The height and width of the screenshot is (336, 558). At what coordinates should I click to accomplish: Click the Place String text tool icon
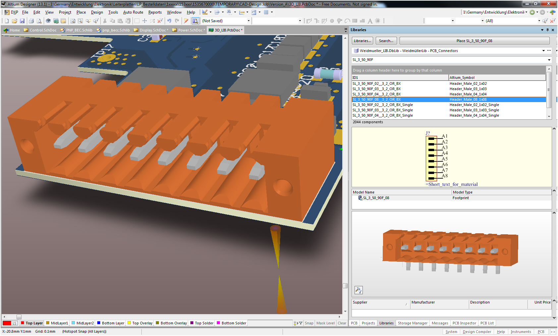[x=370, y=21]
